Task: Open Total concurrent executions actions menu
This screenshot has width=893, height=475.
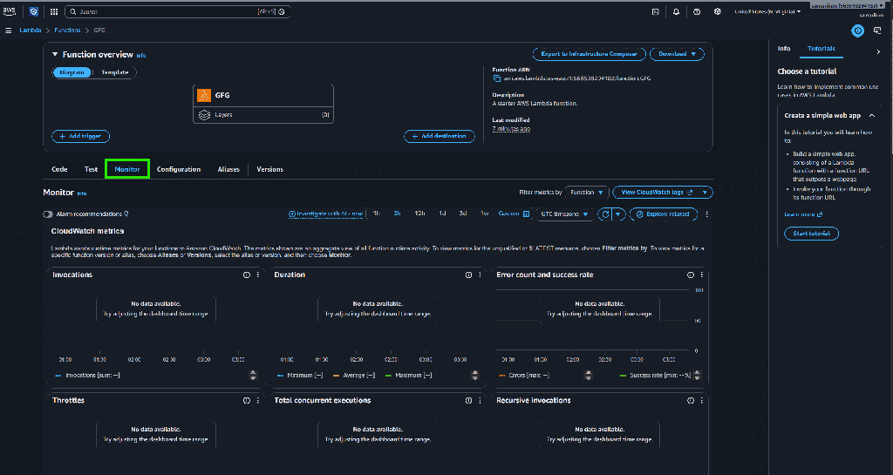Action: click(481, 400)
